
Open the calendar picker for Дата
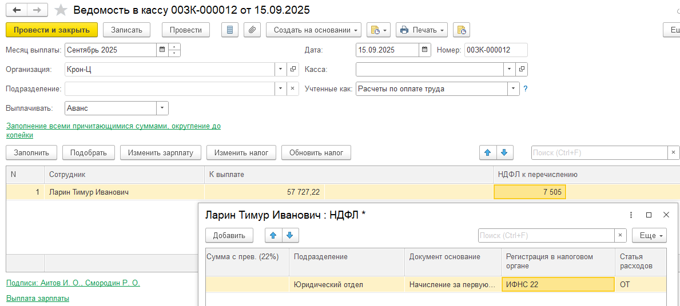pyautogui.click(x=424, y=50)
